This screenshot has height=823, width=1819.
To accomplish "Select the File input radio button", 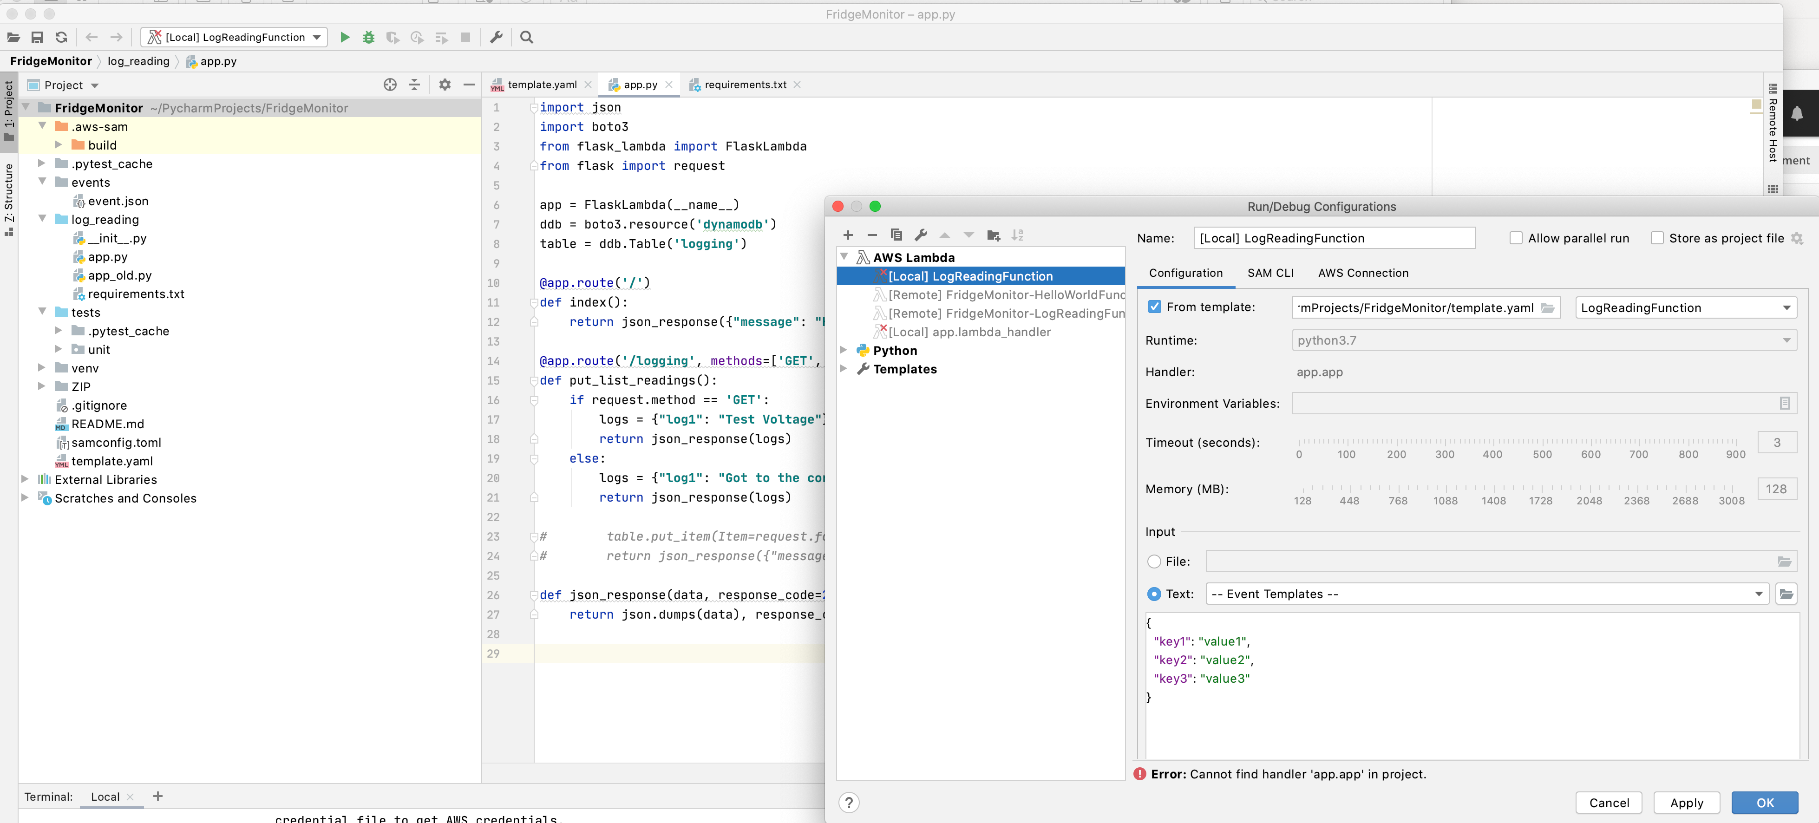I will tap(1154, 562).
